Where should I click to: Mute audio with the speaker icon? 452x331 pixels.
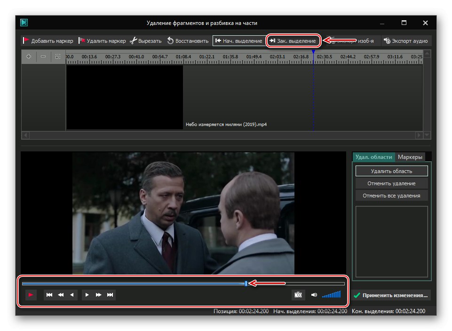[x=314, y=295]
